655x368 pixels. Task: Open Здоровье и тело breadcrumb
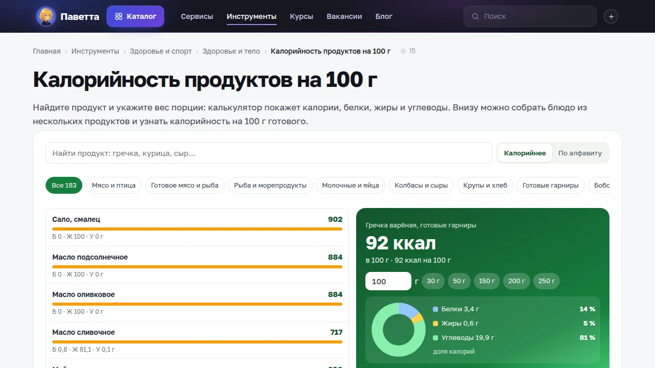[231, 51]
